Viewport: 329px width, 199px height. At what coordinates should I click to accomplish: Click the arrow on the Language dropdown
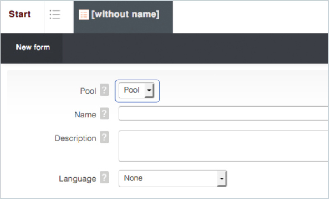222,179
